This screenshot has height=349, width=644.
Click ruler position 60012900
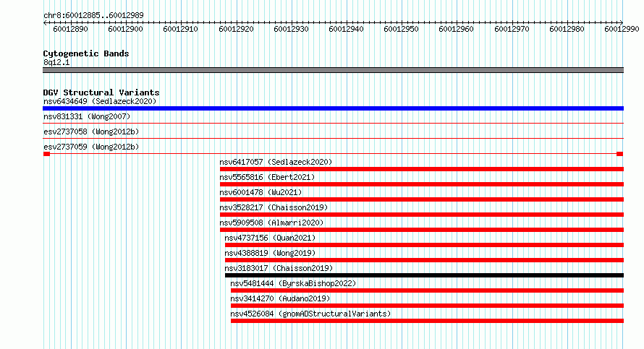(x=125, y=29)
